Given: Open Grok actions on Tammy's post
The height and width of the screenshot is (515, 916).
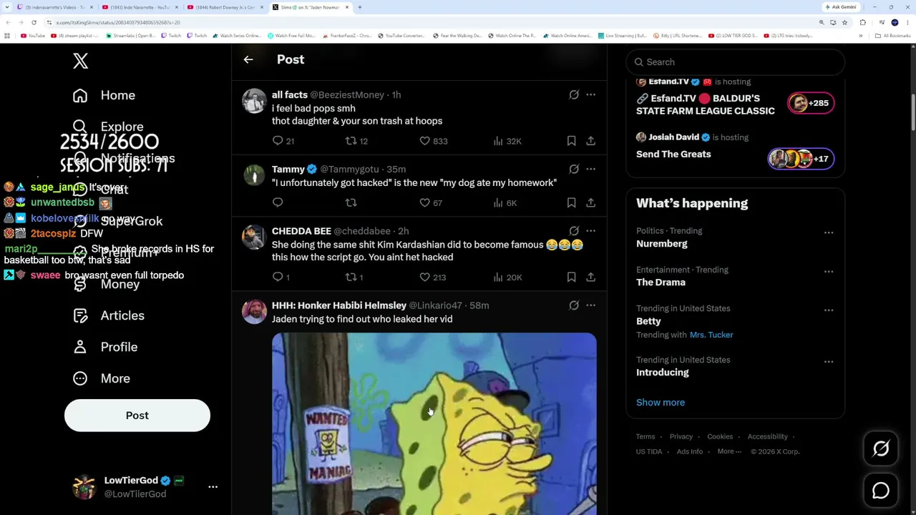Looking at the screenshot, I should pos(574,169).
